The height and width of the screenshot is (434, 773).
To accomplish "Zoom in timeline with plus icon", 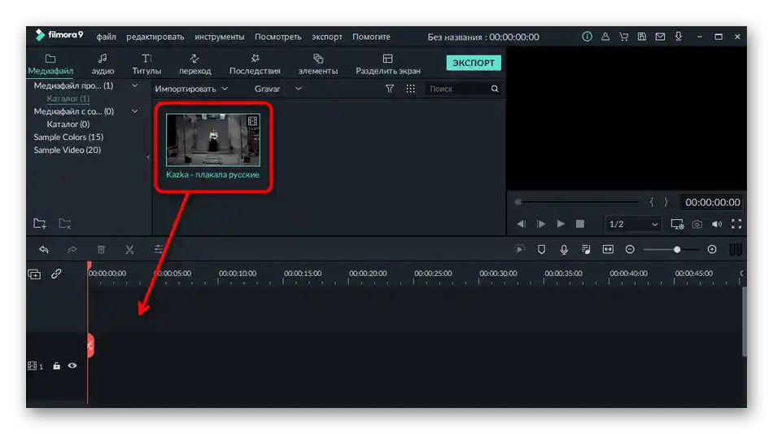I will pyautogui.click(x=712, y=249).
